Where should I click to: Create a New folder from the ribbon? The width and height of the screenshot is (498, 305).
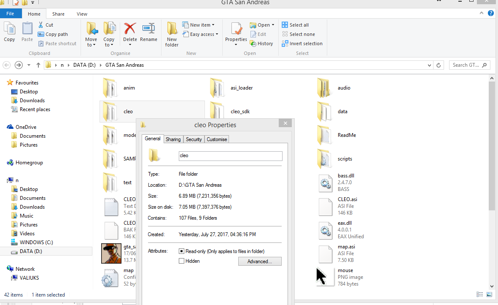172,34
